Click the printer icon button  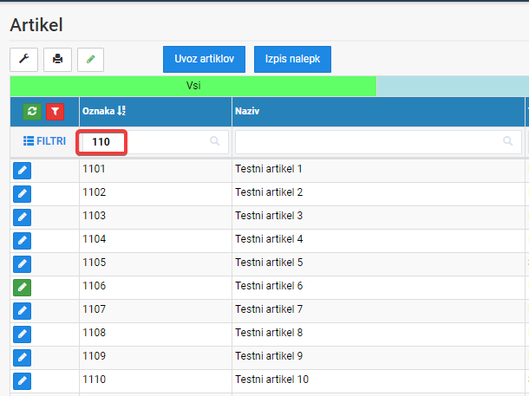point(57,60)
